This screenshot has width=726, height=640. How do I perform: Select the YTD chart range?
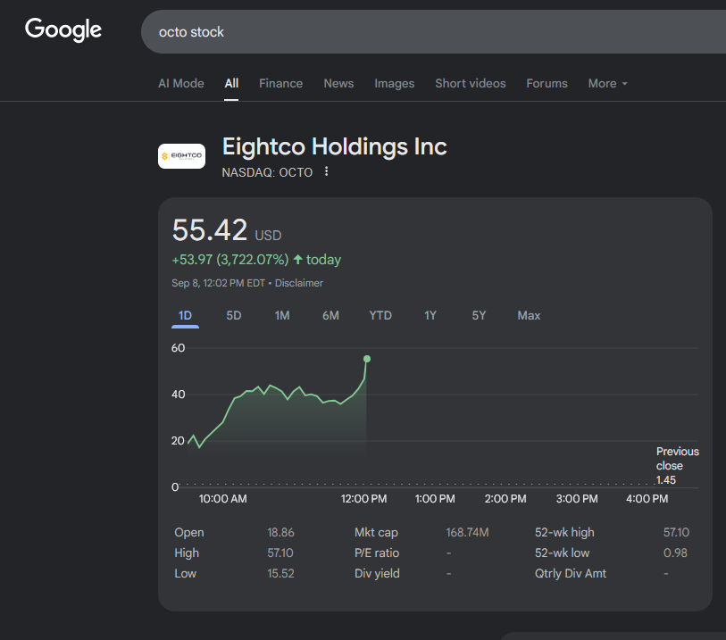point(380,316)
